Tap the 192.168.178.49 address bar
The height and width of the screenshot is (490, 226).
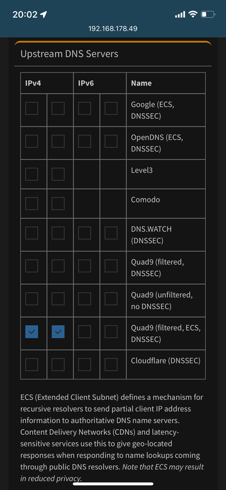pyautogui.click(x=113, y=29)
